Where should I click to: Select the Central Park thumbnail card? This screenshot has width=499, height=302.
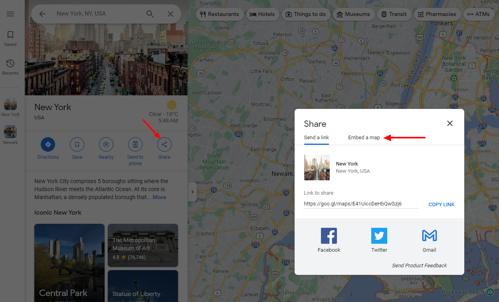click(x=69, y=263)
